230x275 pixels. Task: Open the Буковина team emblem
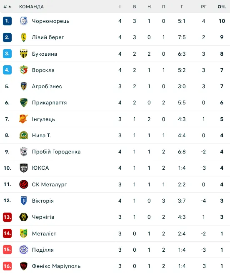pos(24,54)
